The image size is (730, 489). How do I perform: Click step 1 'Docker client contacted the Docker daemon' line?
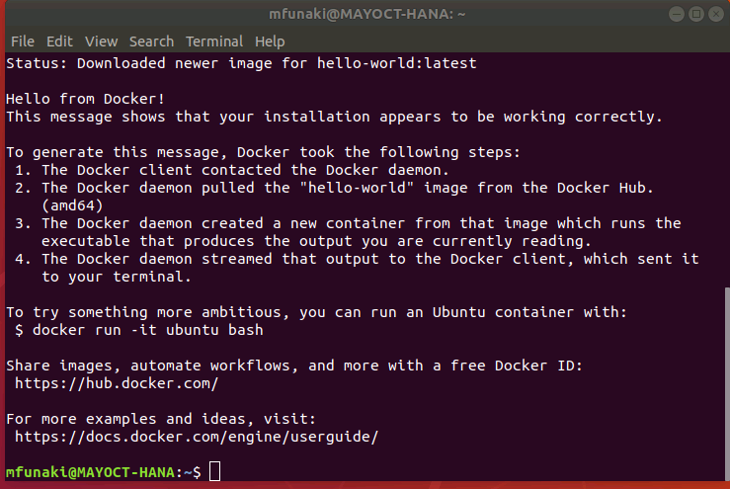[232, 170]
